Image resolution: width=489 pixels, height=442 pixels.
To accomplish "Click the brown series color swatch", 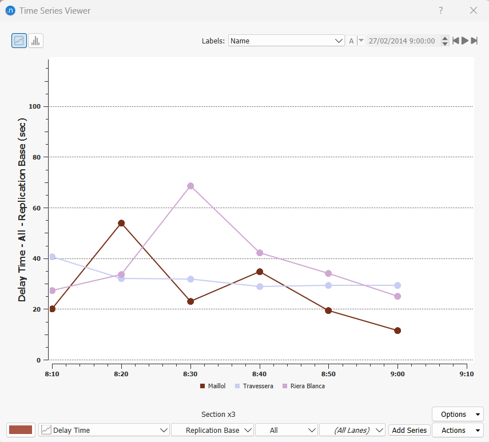I will click(22, 430).
